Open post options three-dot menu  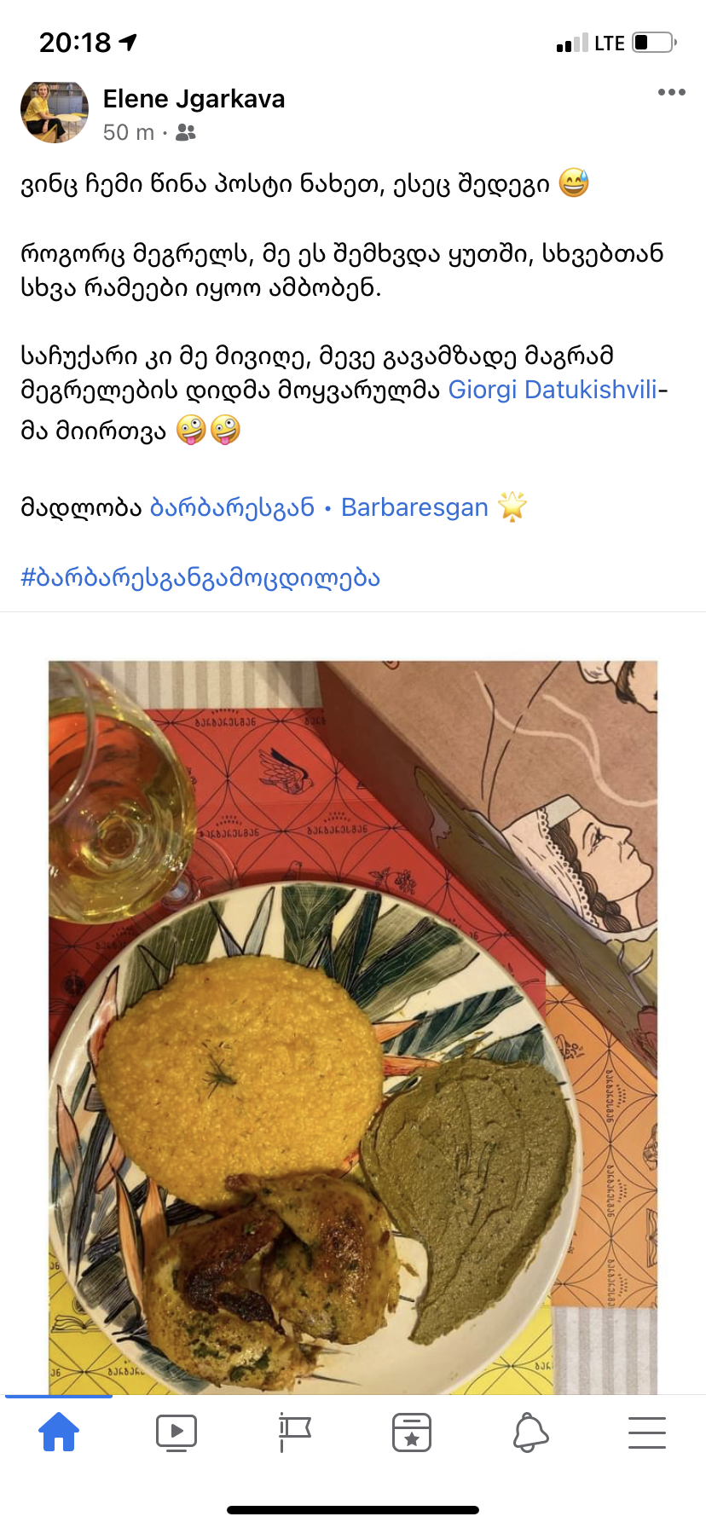(x=672, y=92)
